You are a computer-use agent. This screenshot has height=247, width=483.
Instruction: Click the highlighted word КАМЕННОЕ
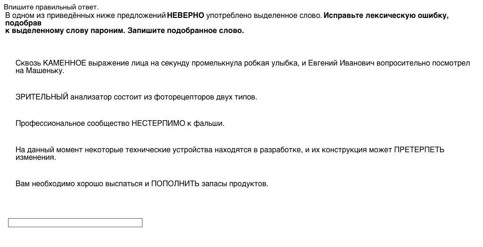click(65, 63)
